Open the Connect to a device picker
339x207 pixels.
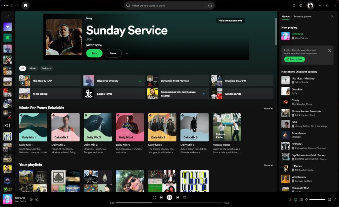[x=301, y=199]
